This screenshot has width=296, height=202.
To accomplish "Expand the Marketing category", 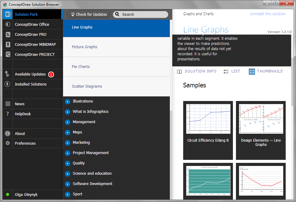I will pos(67,143).
